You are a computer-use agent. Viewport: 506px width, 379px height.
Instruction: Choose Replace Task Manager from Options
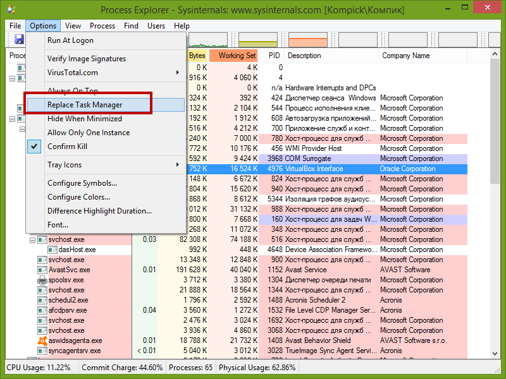pyautogui.click(x=106, y=105)
